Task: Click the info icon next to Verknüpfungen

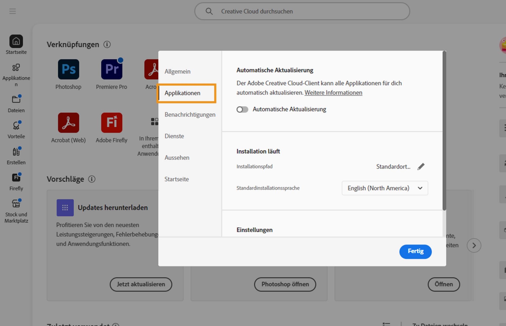Action: pyautogui.click(x=107, y=44)
